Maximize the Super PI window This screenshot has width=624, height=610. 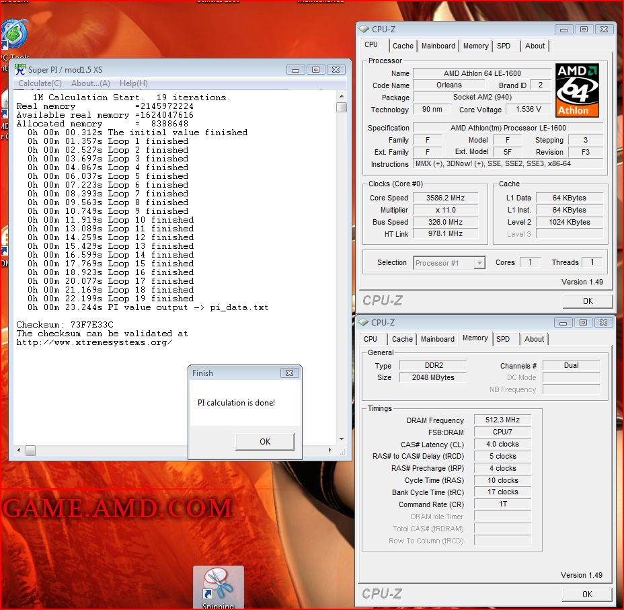(x=315, y=70)
